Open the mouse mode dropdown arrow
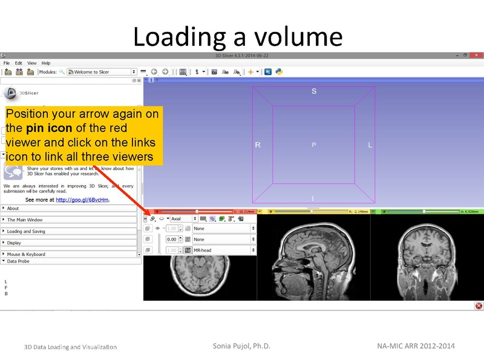This screenshot has width=484, height=363. pos(204,72)
